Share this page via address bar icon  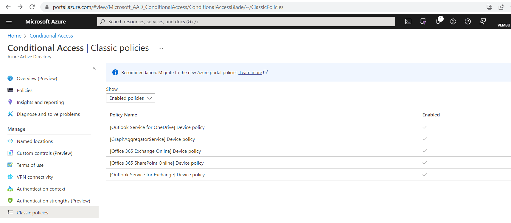[501, 7]
